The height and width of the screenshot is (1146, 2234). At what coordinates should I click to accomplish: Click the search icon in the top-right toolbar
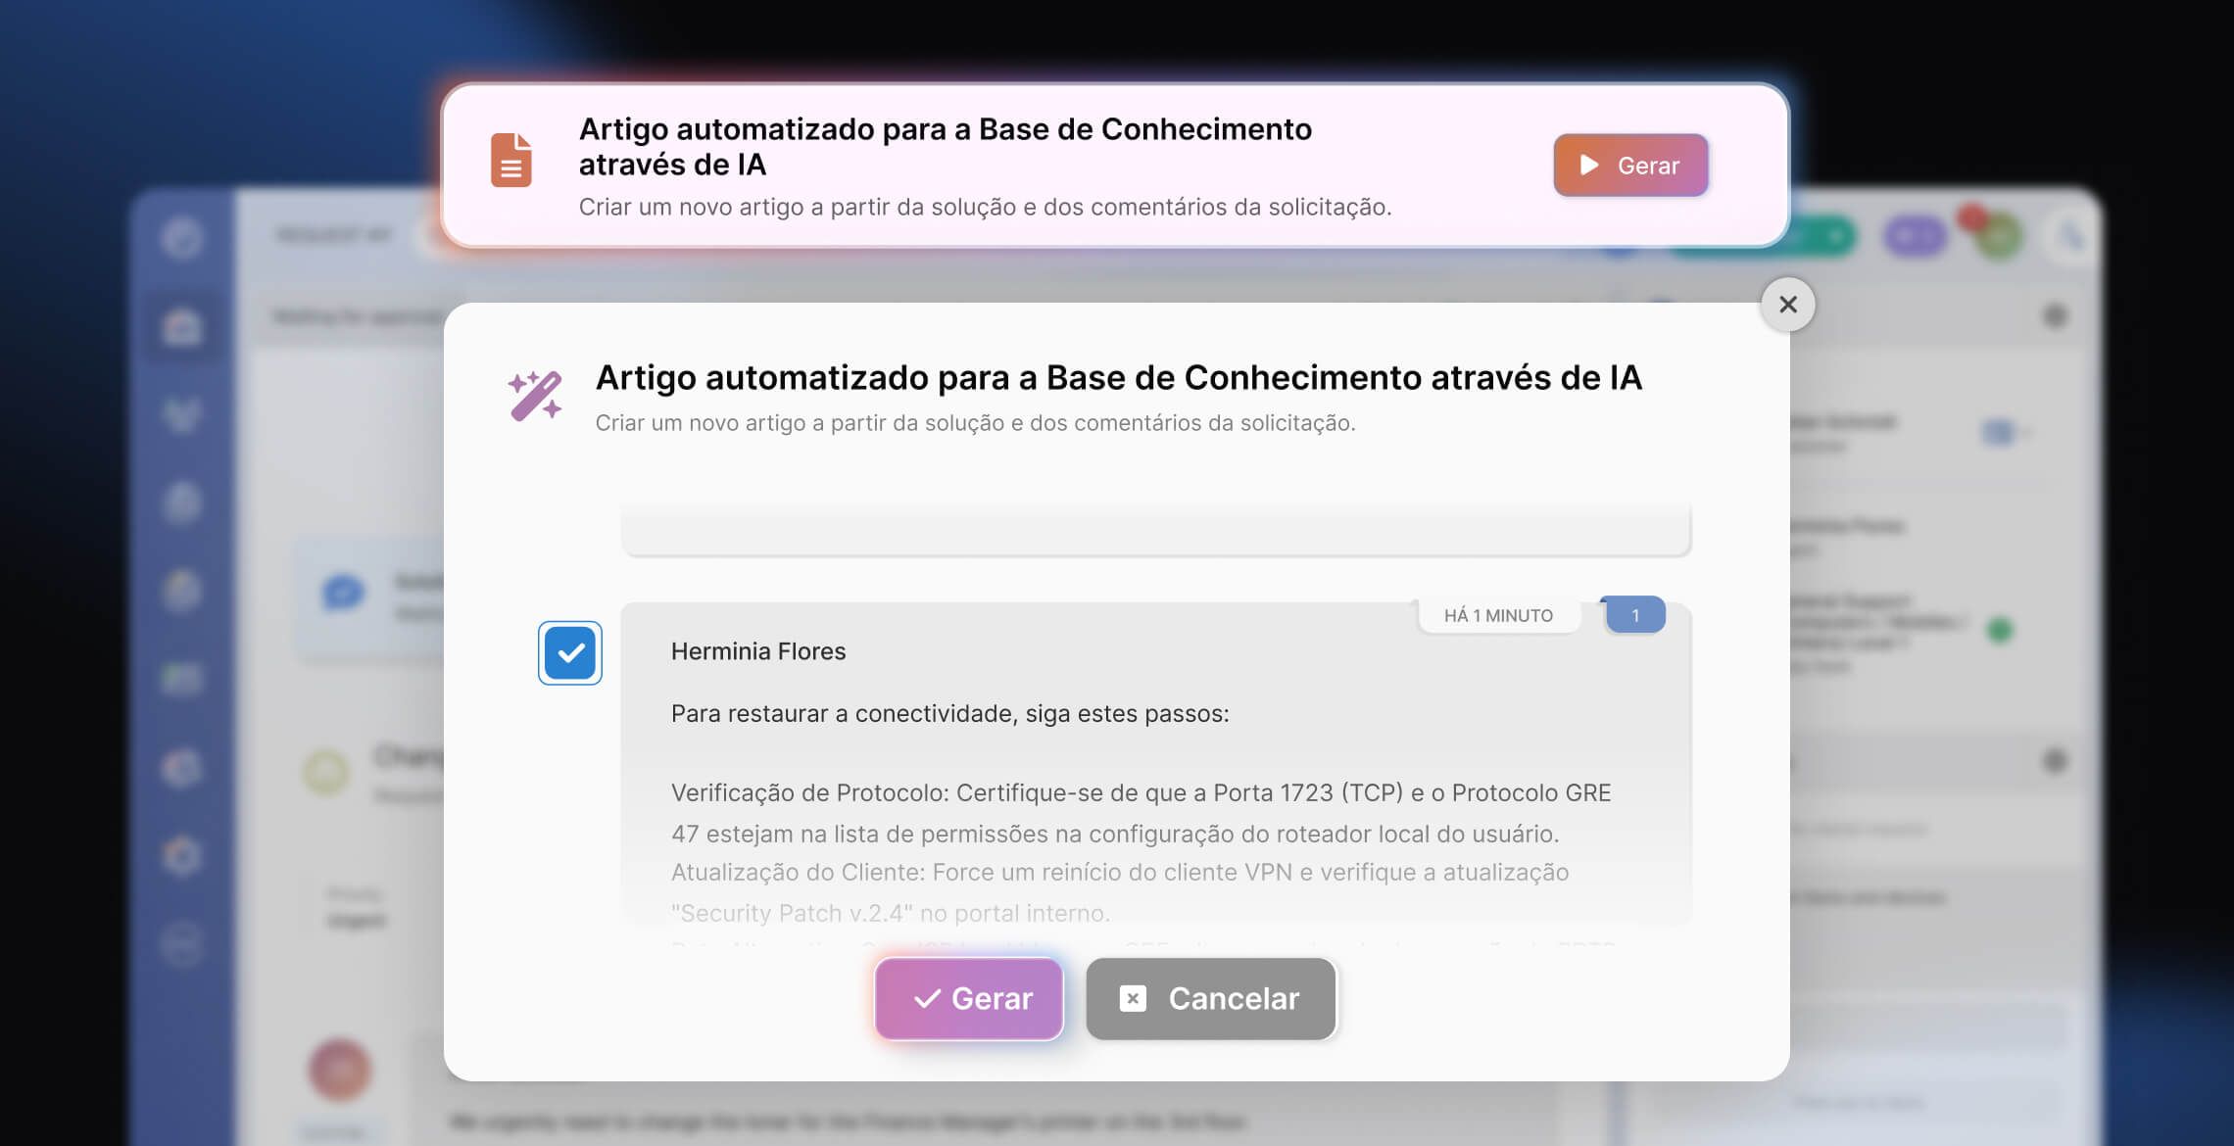click(x=2070, y=236)
